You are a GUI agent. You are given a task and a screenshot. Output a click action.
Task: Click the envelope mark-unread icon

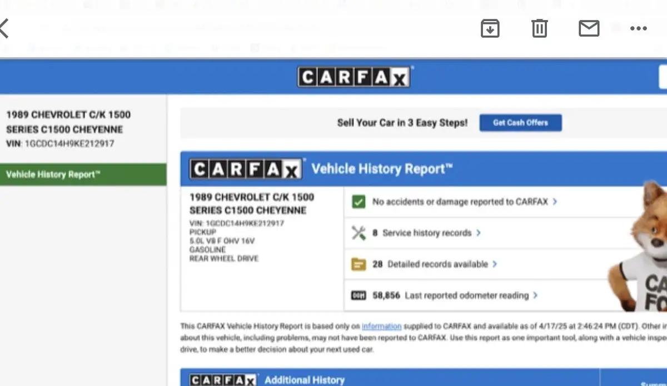point(589,28)
